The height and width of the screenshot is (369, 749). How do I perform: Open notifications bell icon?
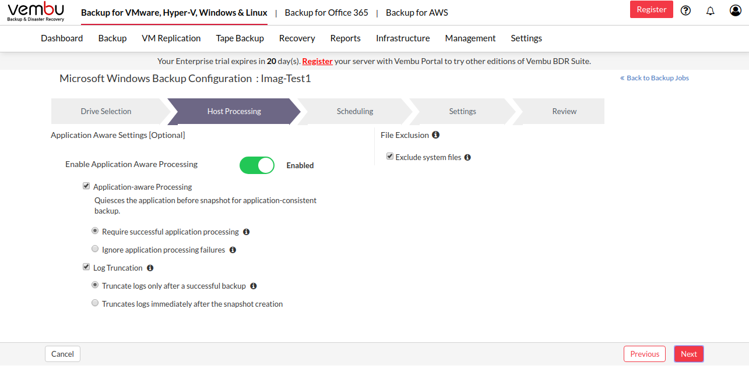[x=710, y=10]
